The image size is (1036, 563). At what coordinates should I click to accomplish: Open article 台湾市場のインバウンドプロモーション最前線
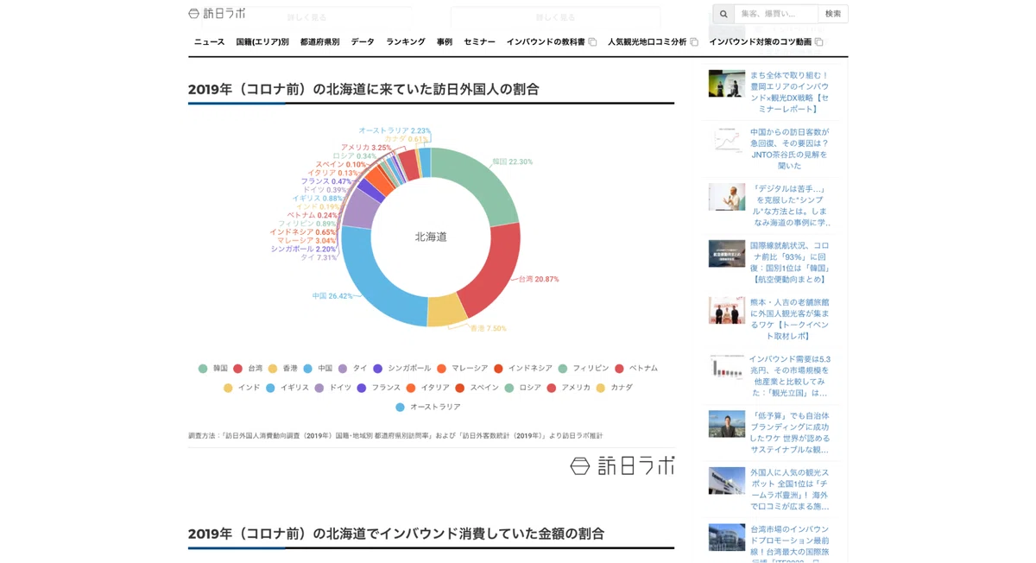[x=789, y=544]
